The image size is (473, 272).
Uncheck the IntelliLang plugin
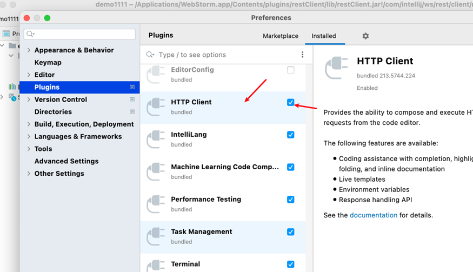point(290,135)
